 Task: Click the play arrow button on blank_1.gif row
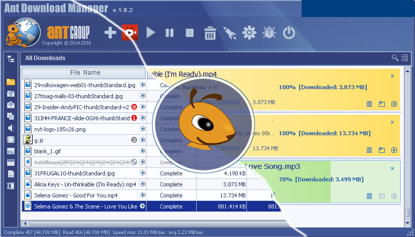143,151
